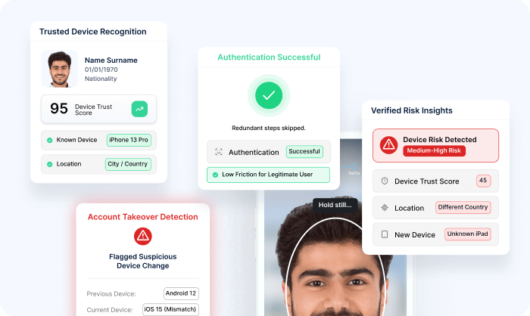Click the 01/01/1970 date text
The image size is (530, 316).
(101, 70)
